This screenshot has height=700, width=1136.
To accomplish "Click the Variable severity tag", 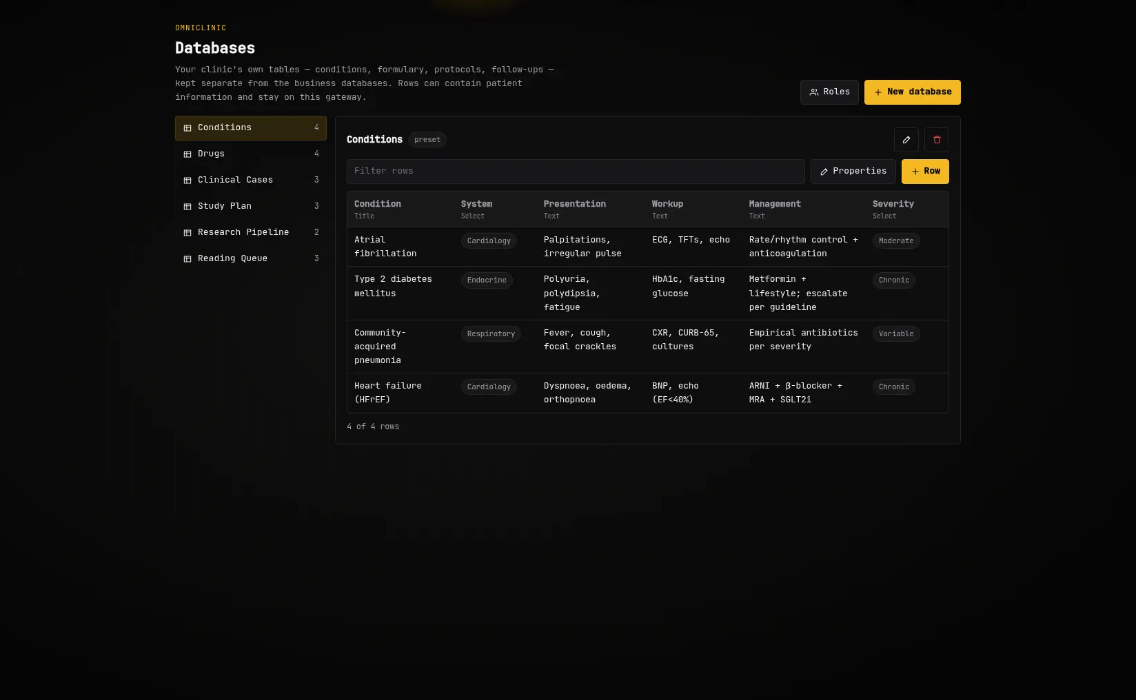I will coord(896,334).
